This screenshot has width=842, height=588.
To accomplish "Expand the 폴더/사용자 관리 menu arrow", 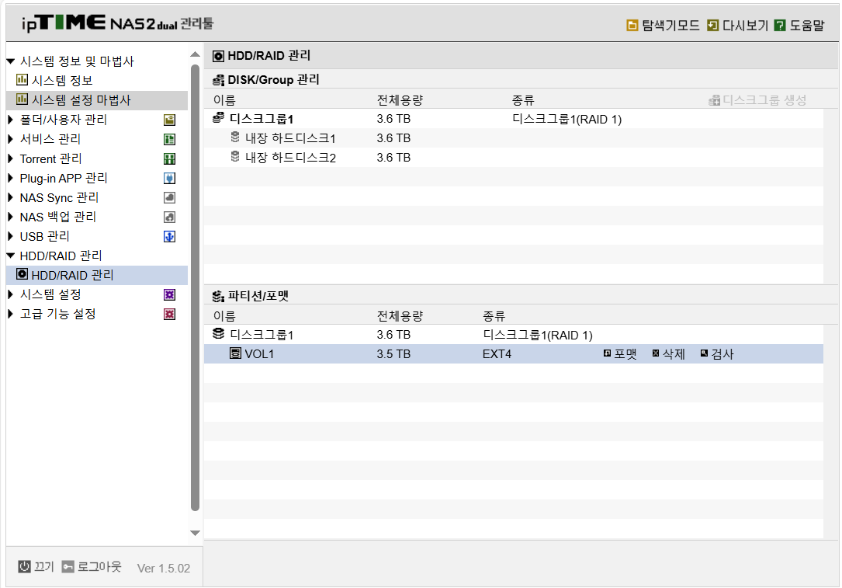I will [10, 120].
